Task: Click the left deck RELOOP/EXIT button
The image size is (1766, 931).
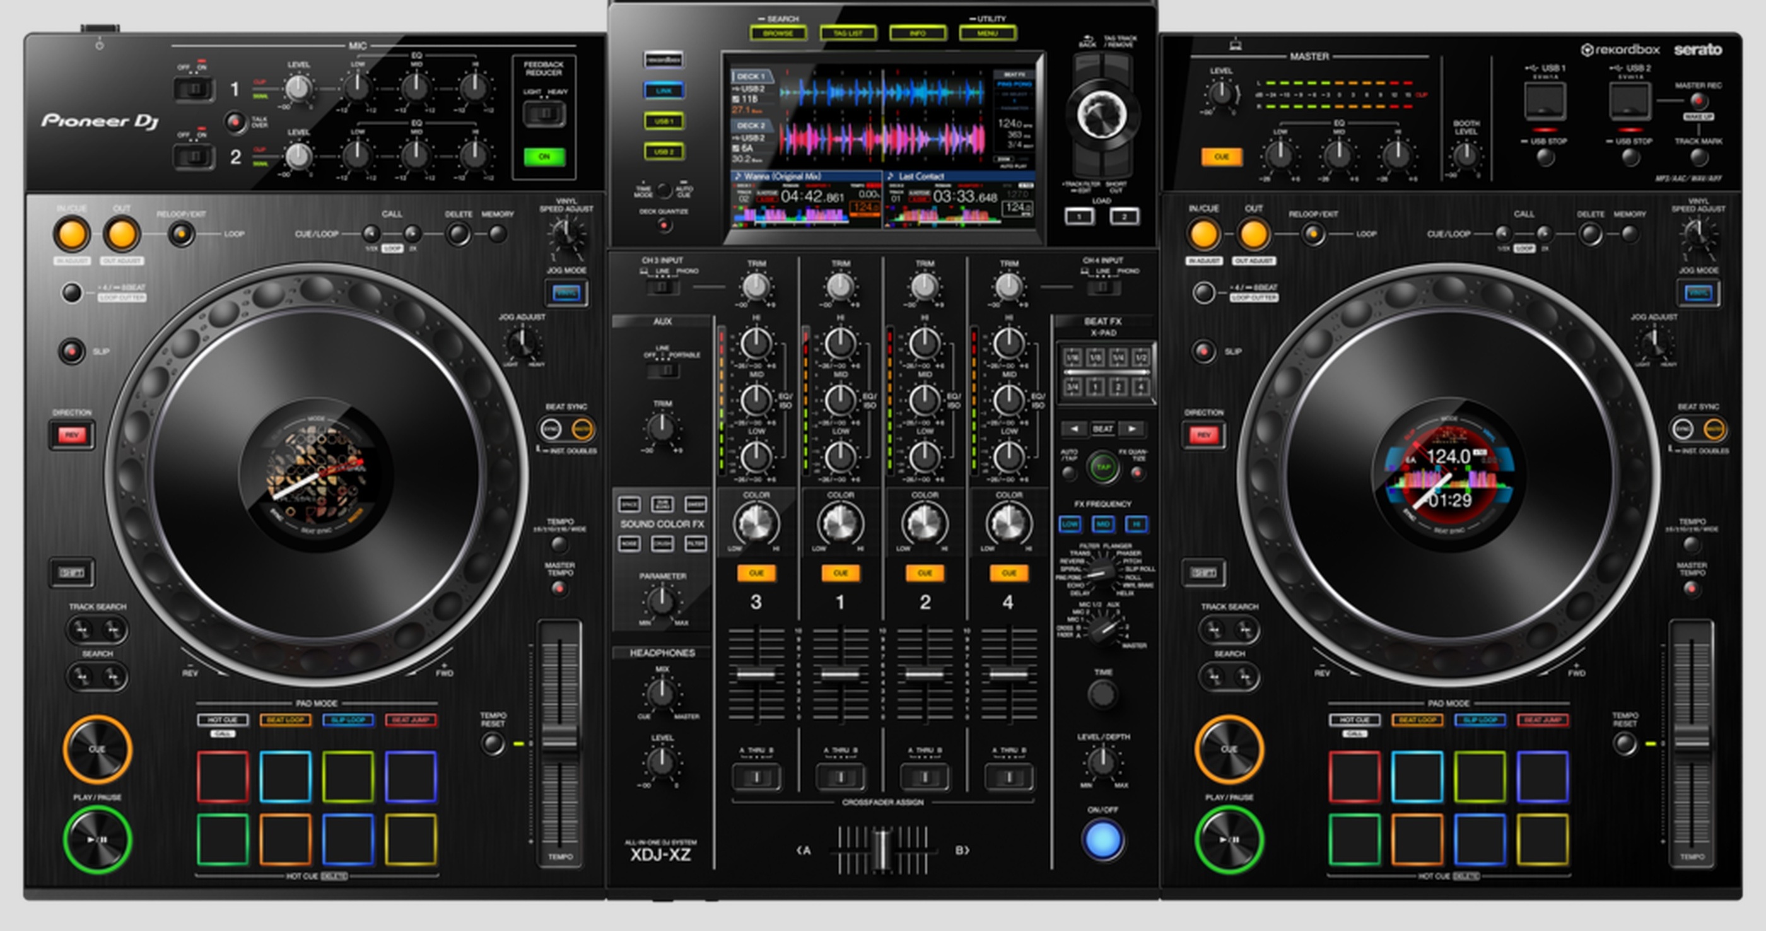Action: 181,235
